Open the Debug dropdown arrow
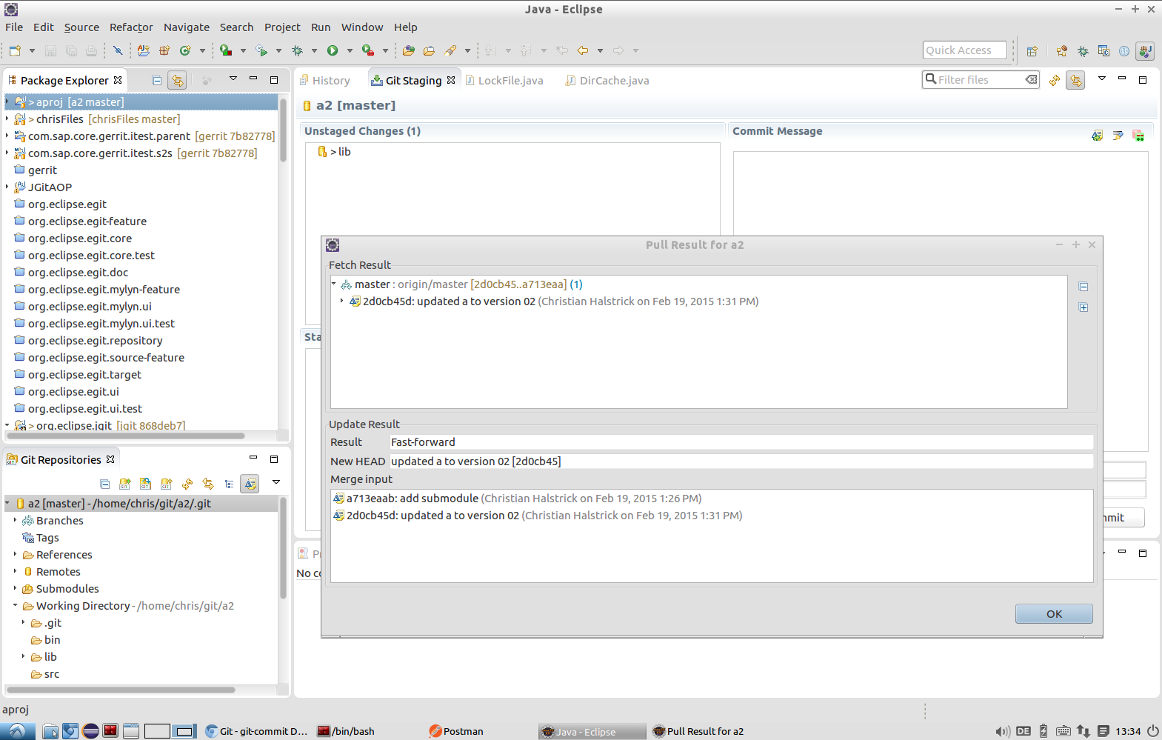 tap(314, 50)
